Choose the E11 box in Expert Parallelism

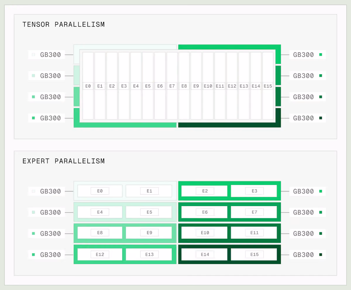tap(254, 233)
